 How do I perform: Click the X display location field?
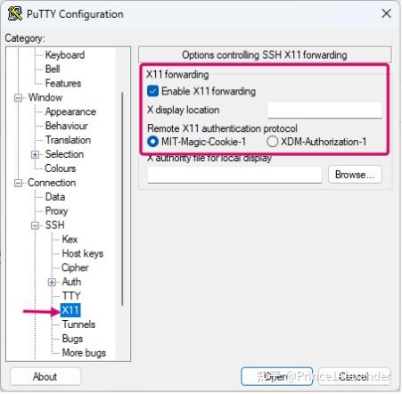pos(324,110)
